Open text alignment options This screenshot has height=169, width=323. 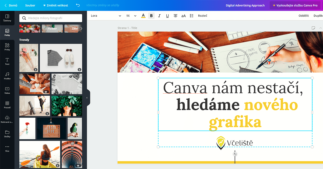pos(175,16)
